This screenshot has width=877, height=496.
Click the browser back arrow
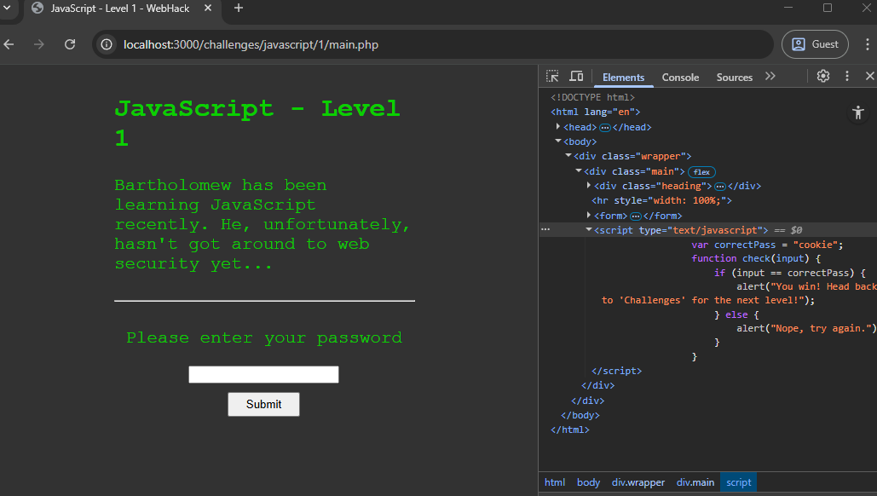[9, 43]
